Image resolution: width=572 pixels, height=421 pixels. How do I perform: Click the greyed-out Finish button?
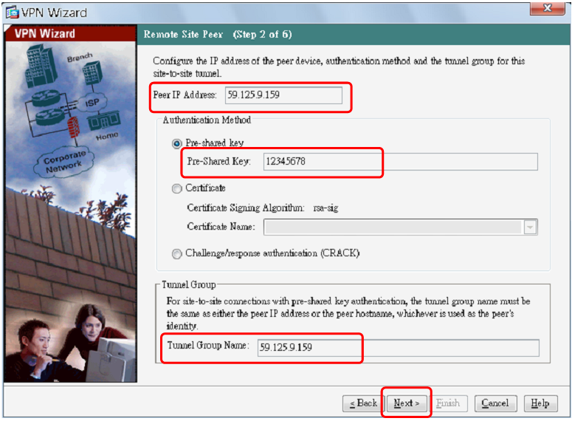[x=448, y=403]
